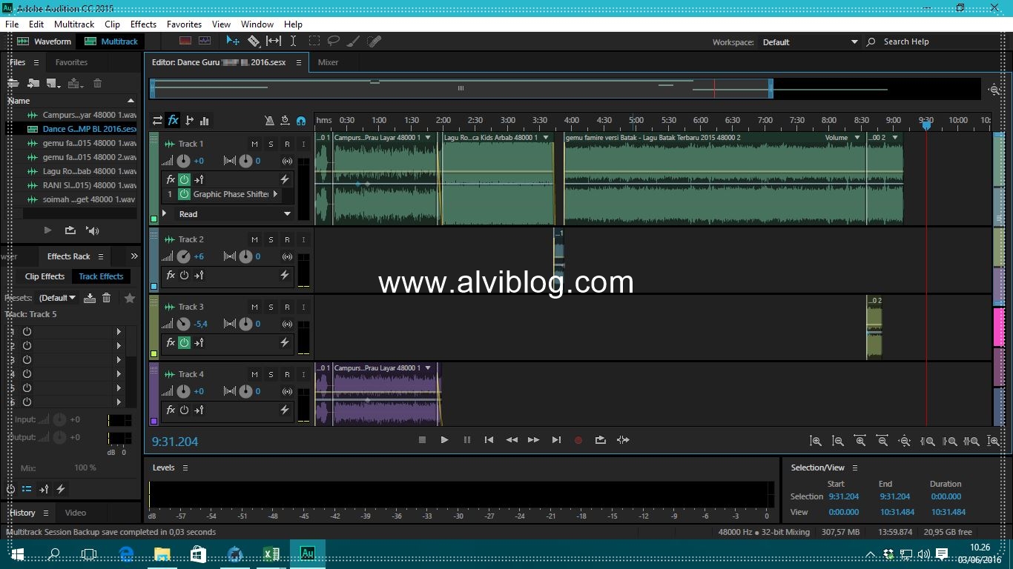Mark preset as favorite star icon
The image size is (1013, 569).
click(130, 298)
